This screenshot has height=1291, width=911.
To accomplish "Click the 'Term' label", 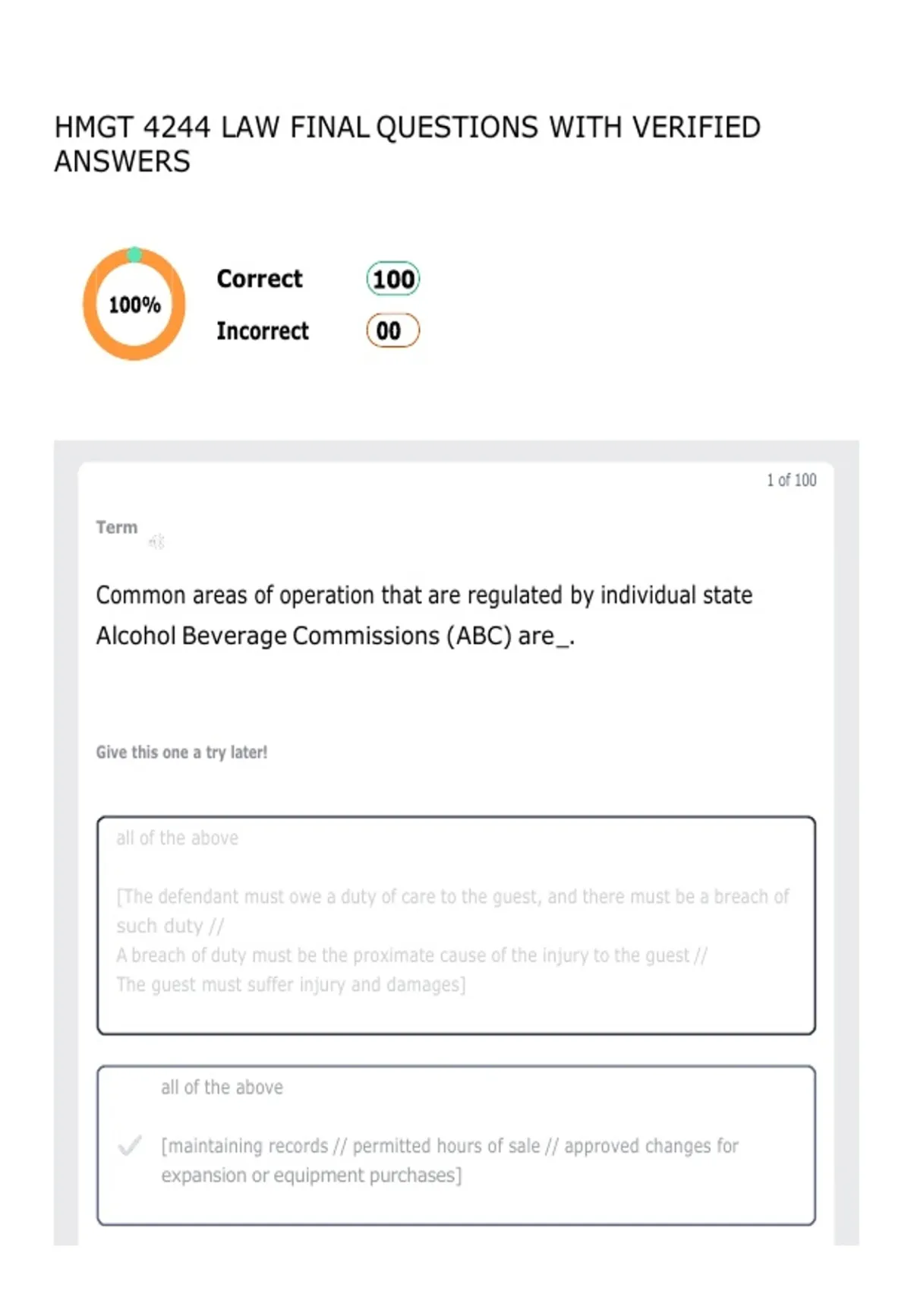I will [117, 527].
